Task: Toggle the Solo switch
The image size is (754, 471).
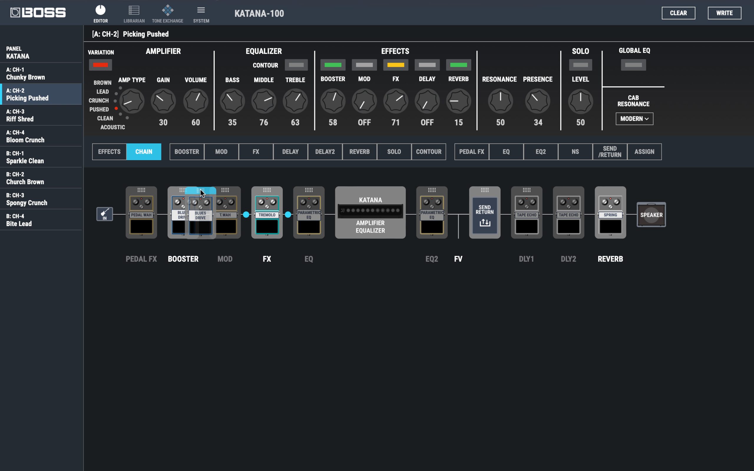Action: (x=581, y=65)
